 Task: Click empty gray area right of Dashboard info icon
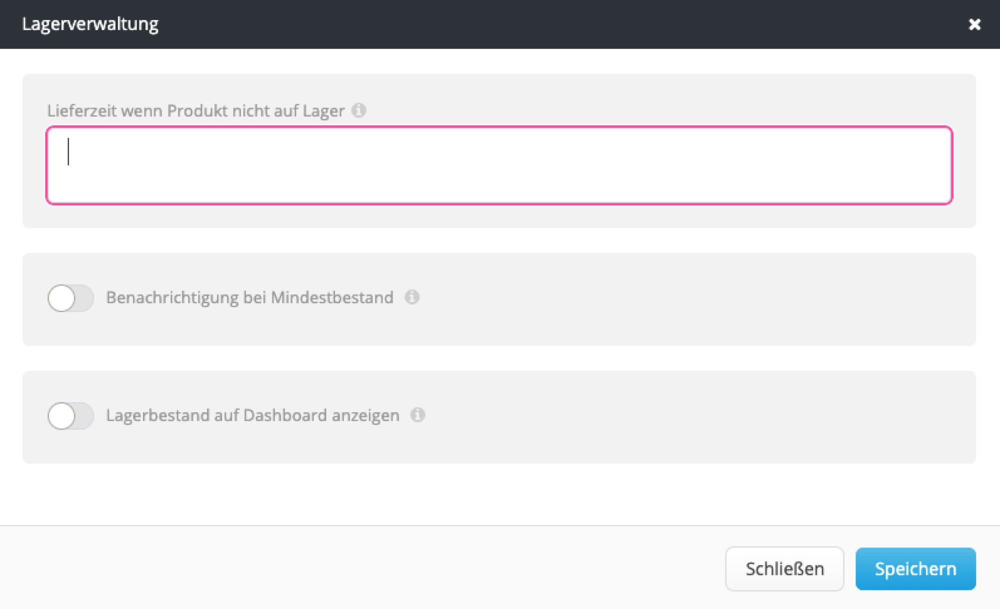click(700, 416)
